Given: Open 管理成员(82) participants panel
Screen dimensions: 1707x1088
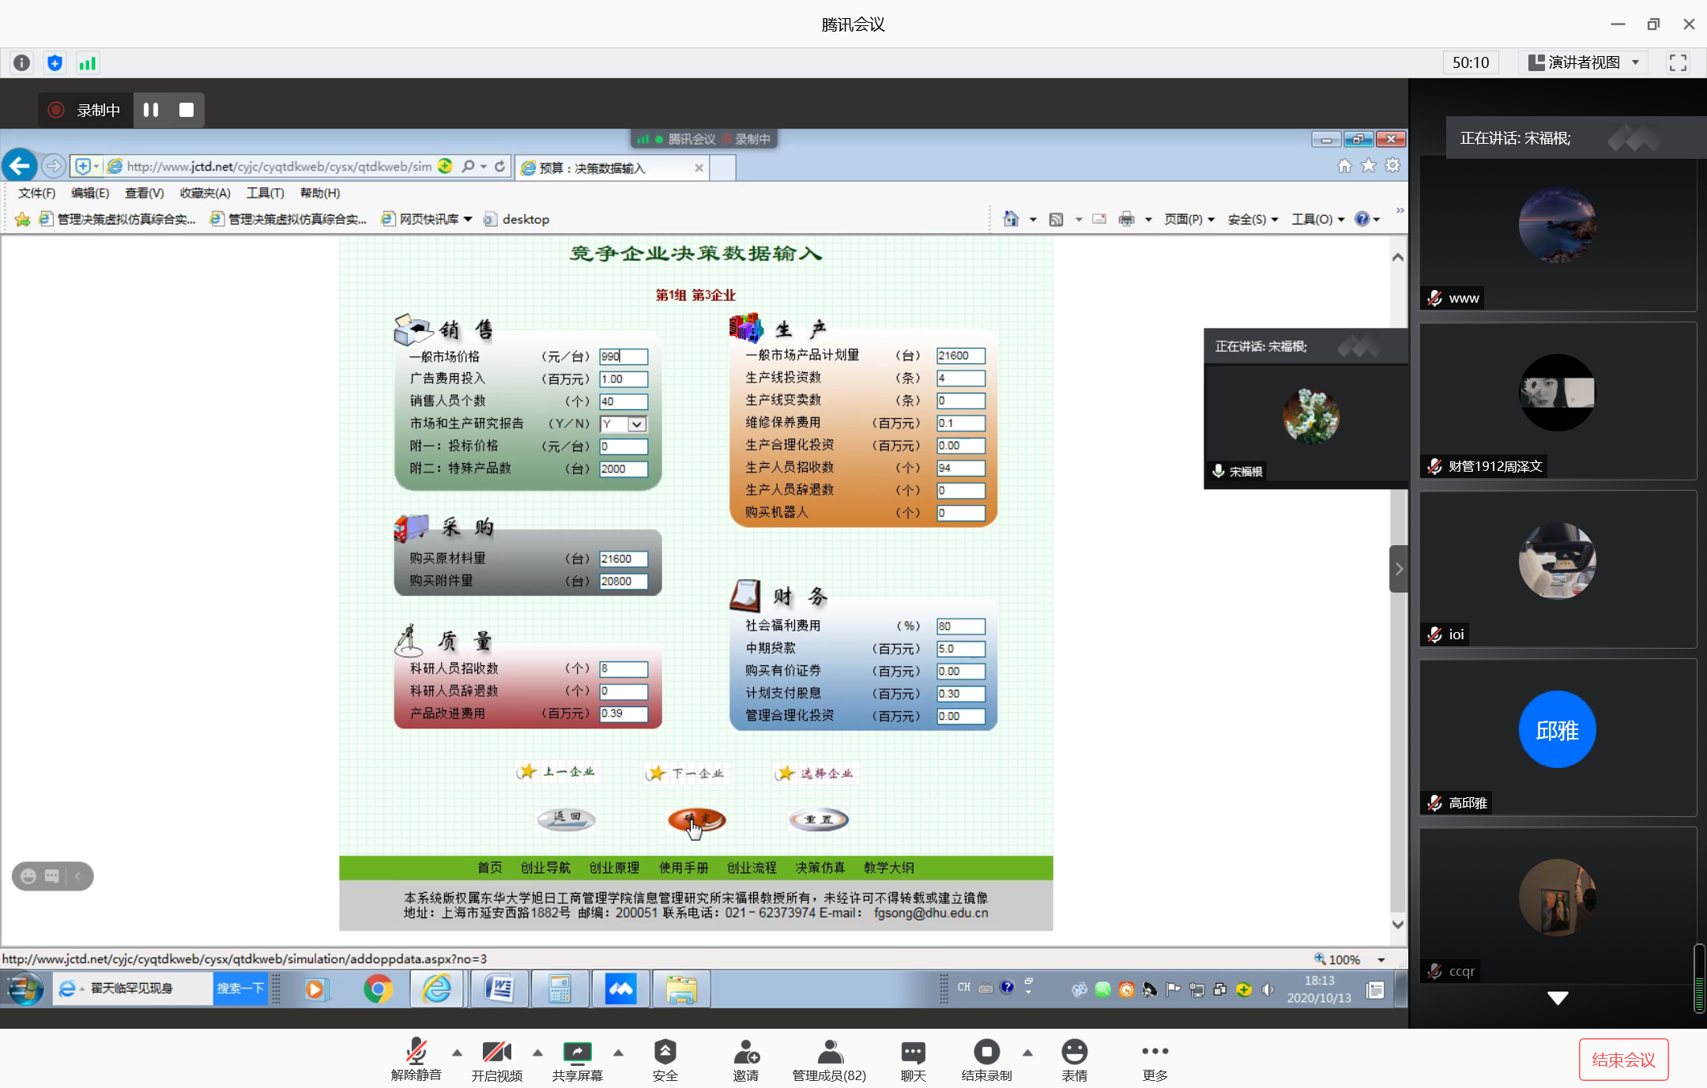Looking at the screenshot, I should tap(829, 1053).
